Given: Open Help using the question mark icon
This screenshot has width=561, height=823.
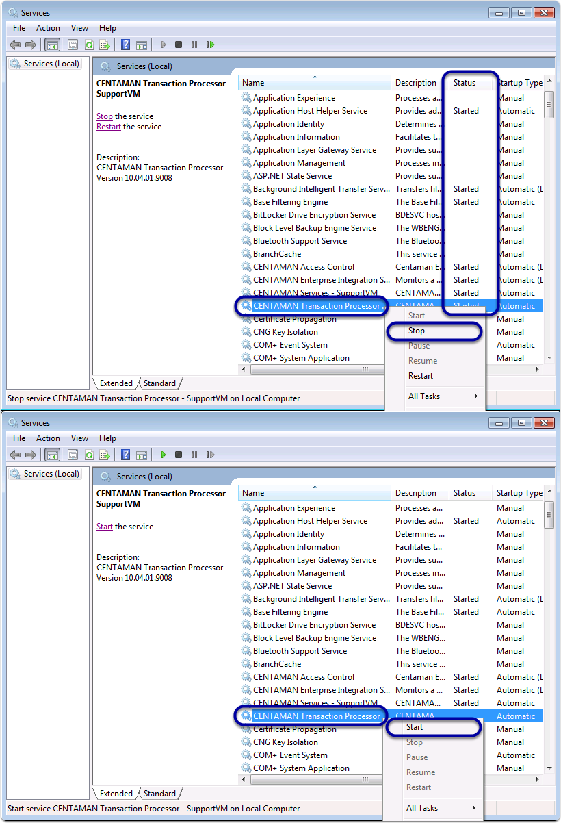Looking at the screenshot, I should click(124, 45).
